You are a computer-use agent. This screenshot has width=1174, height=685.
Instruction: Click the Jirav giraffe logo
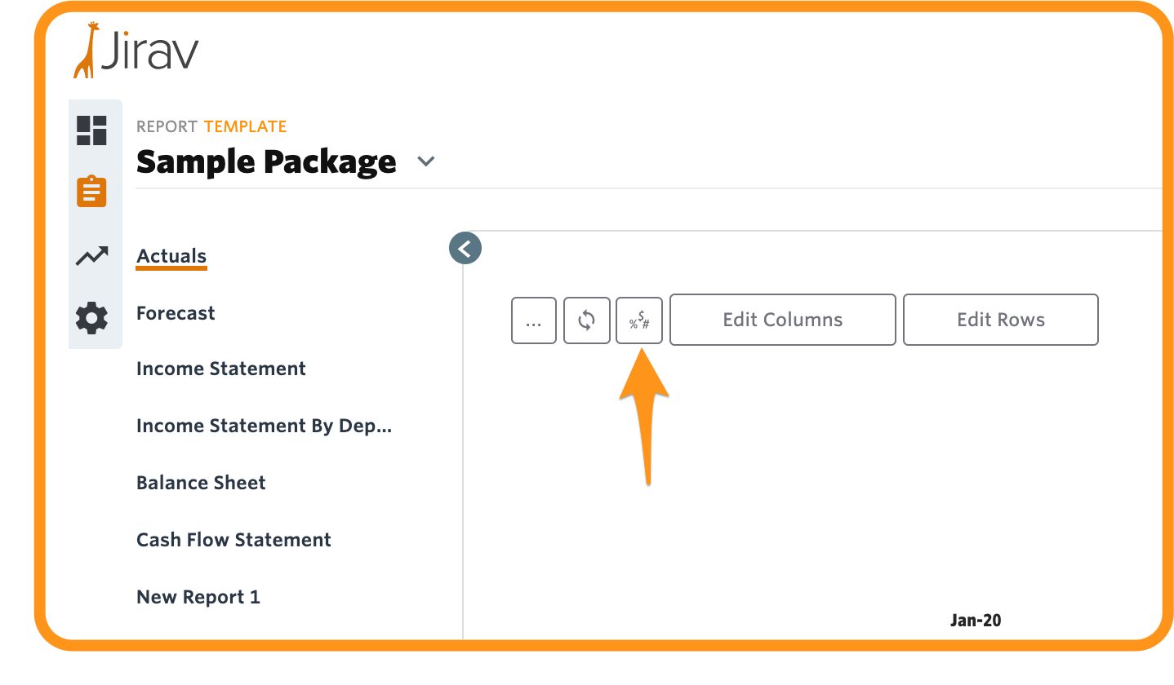click(136, 51)
